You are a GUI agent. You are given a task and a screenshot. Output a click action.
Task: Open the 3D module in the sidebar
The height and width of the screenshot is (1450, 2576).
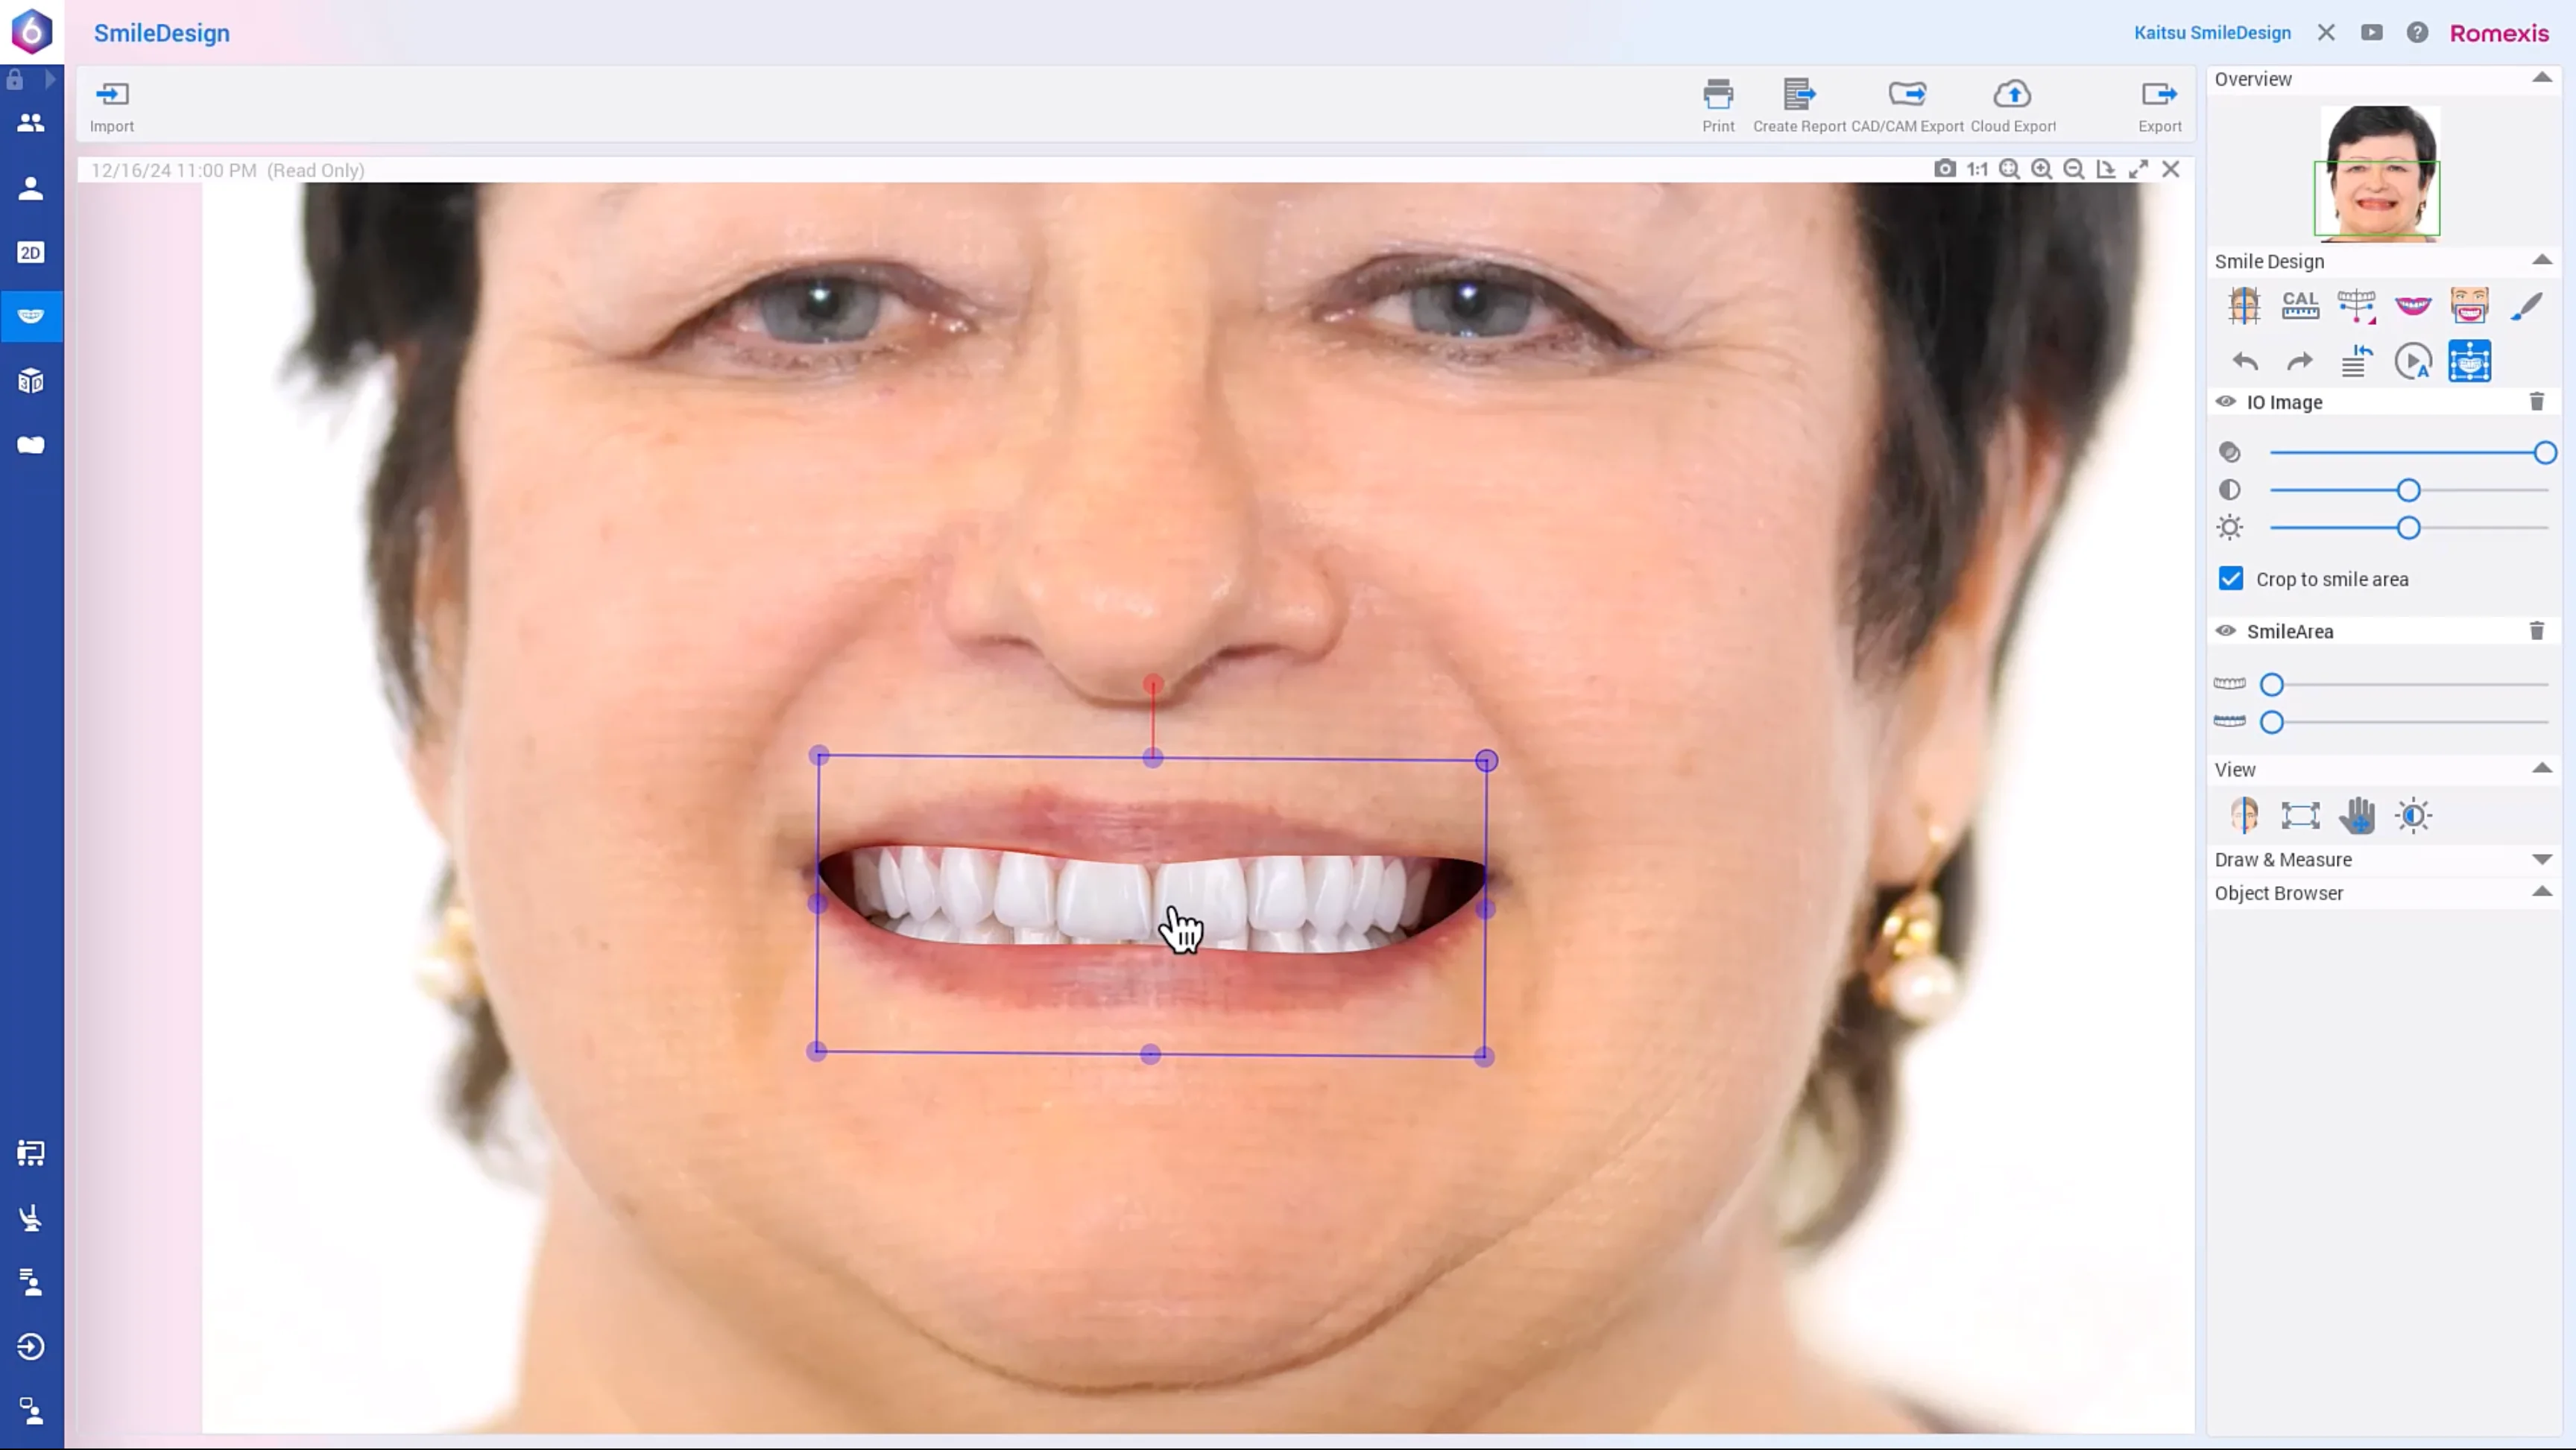(x=31, y=380)
